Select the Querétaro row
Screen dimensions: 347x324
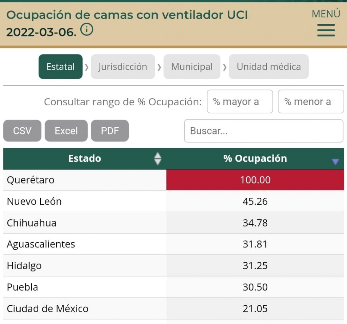[x=30, y=180]
